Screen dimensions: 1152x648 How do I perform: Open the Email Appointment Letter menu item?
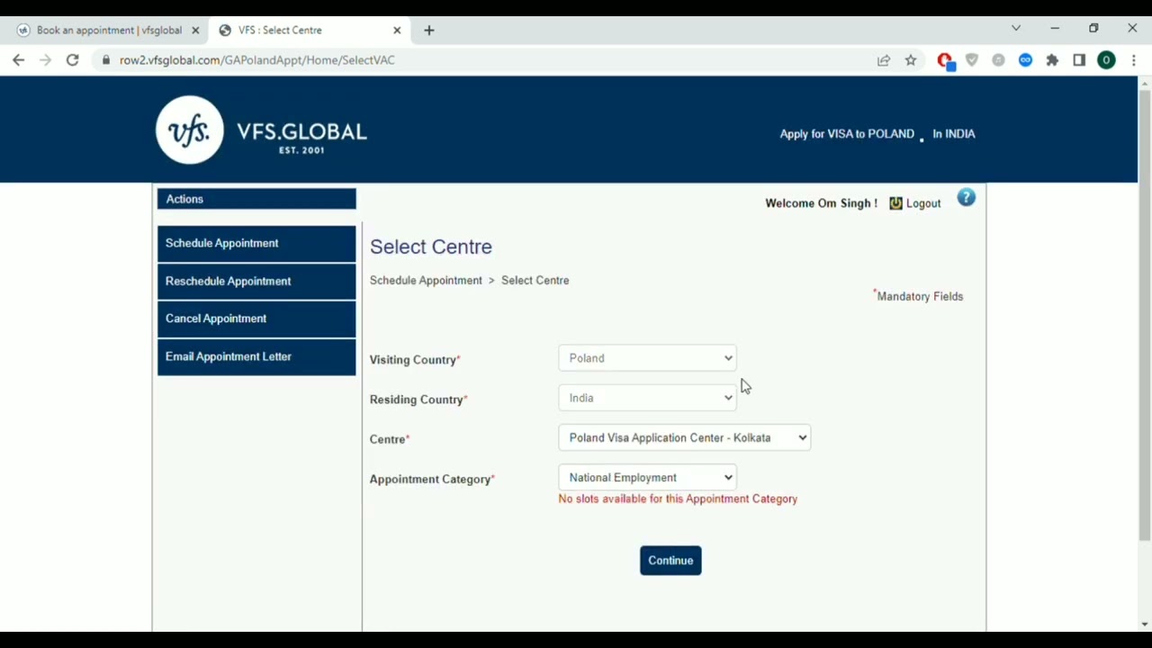256,356
